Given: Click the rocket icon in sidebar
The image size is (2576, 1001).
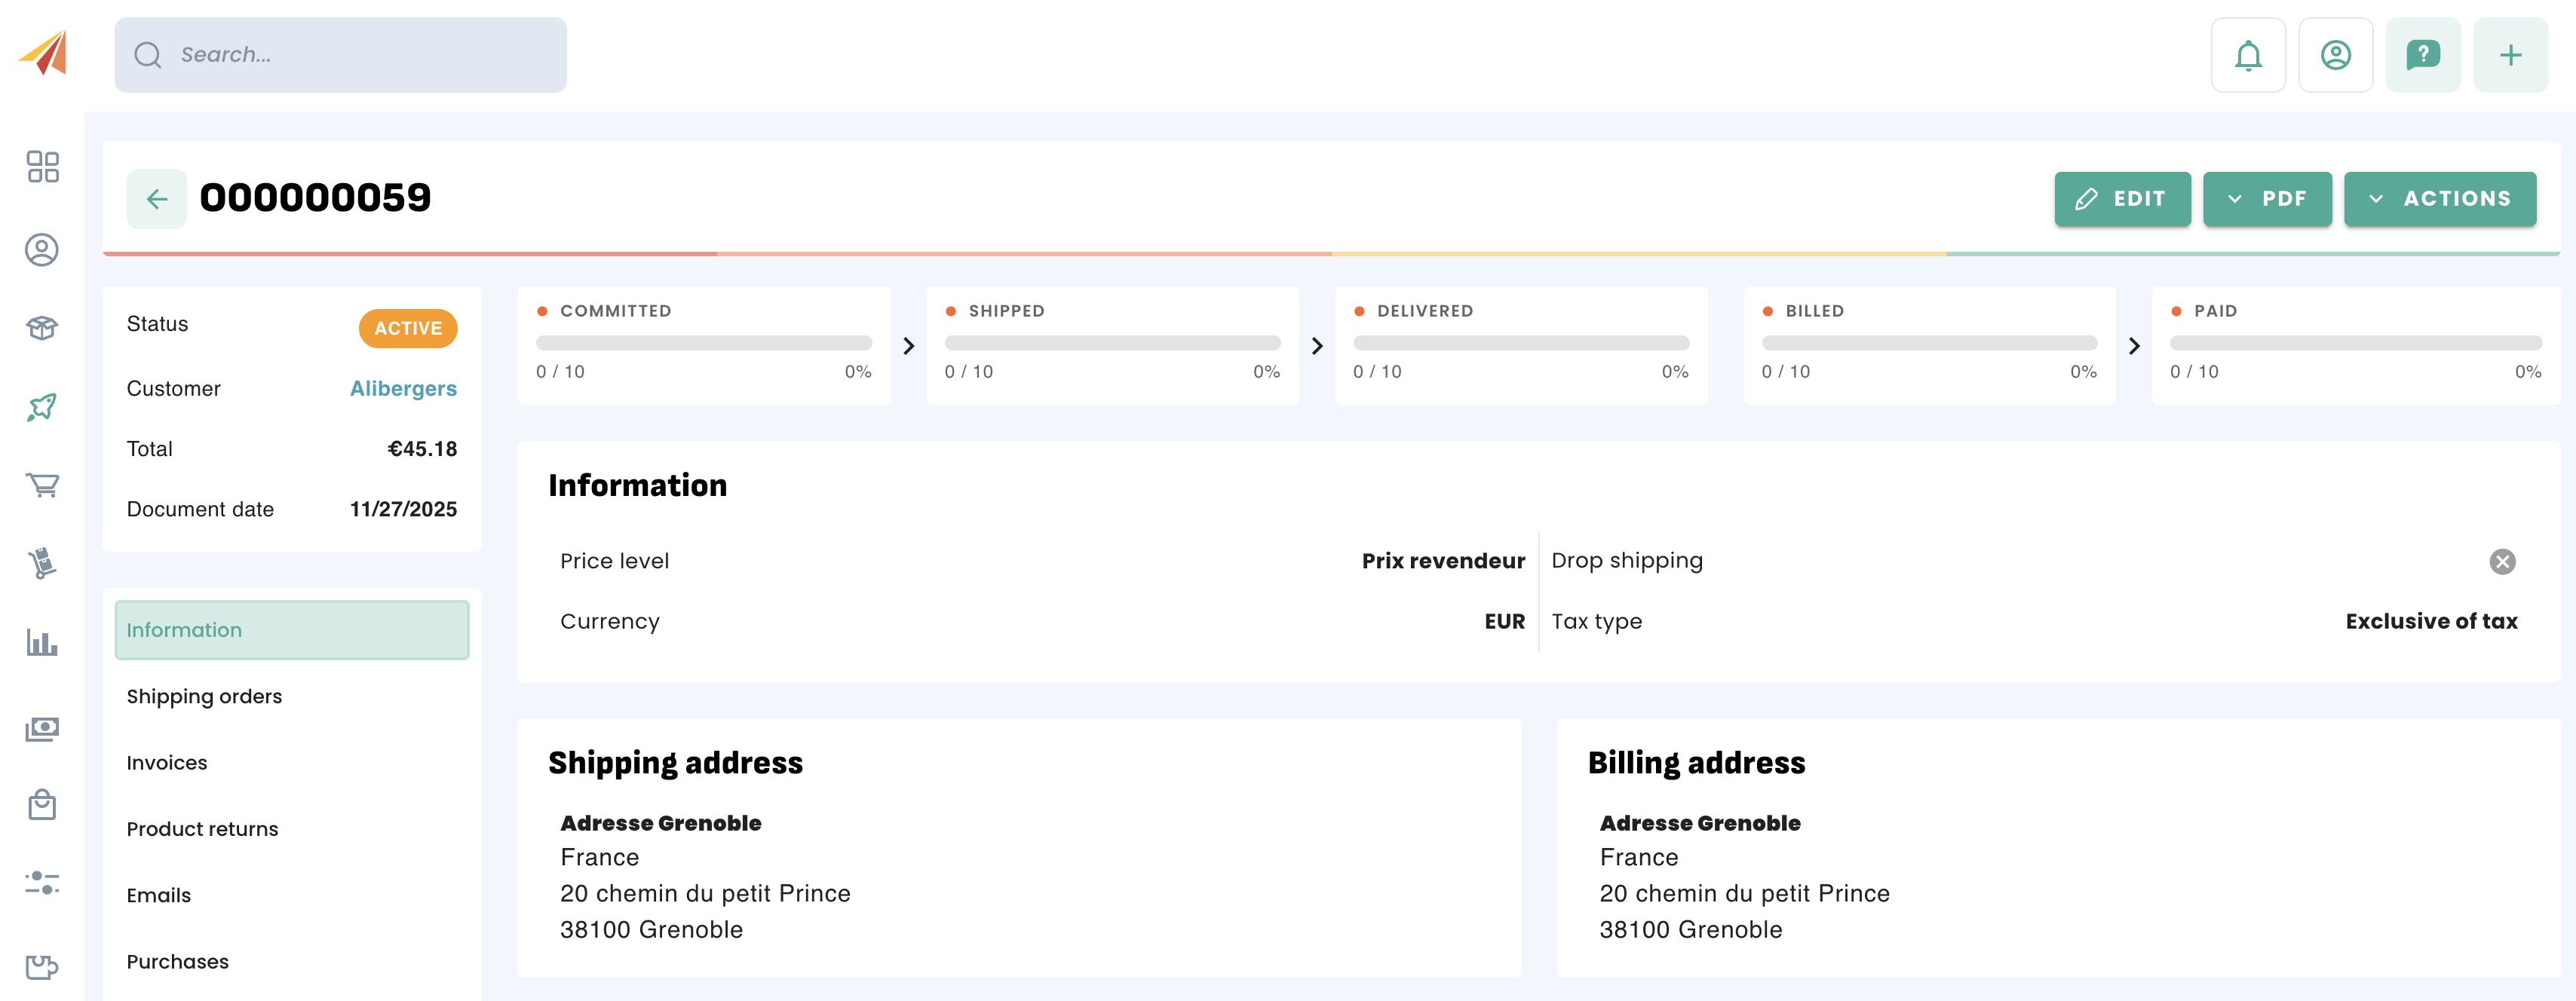Looking at the screenshot, I should 42,407.
